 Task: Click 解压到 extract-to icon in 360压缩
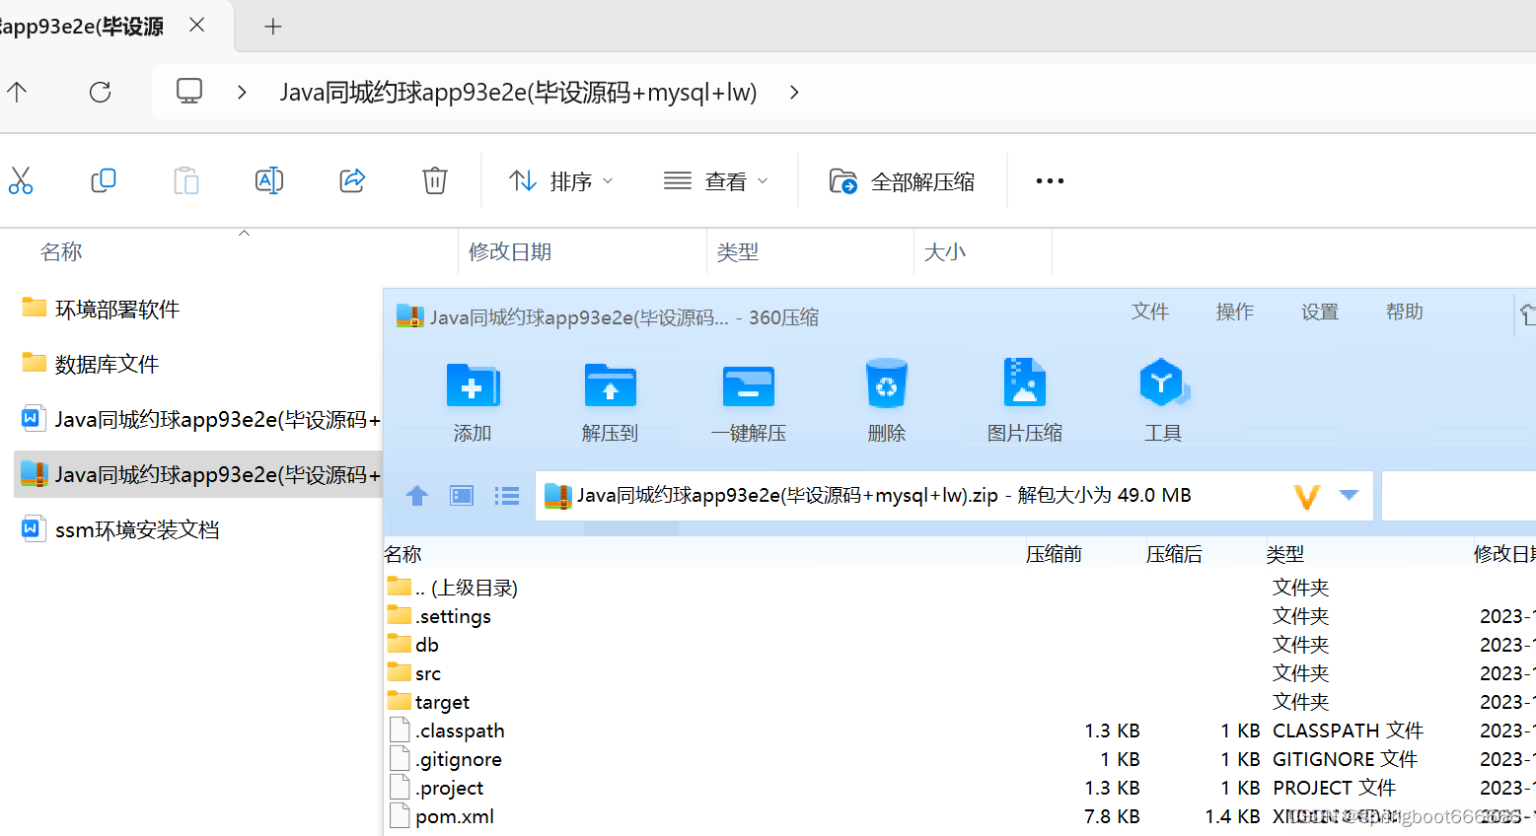click(x=611, y=401)
